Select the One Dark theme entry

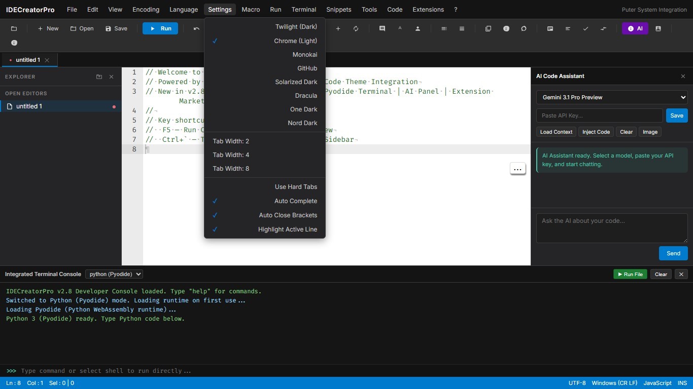(264, 109)
